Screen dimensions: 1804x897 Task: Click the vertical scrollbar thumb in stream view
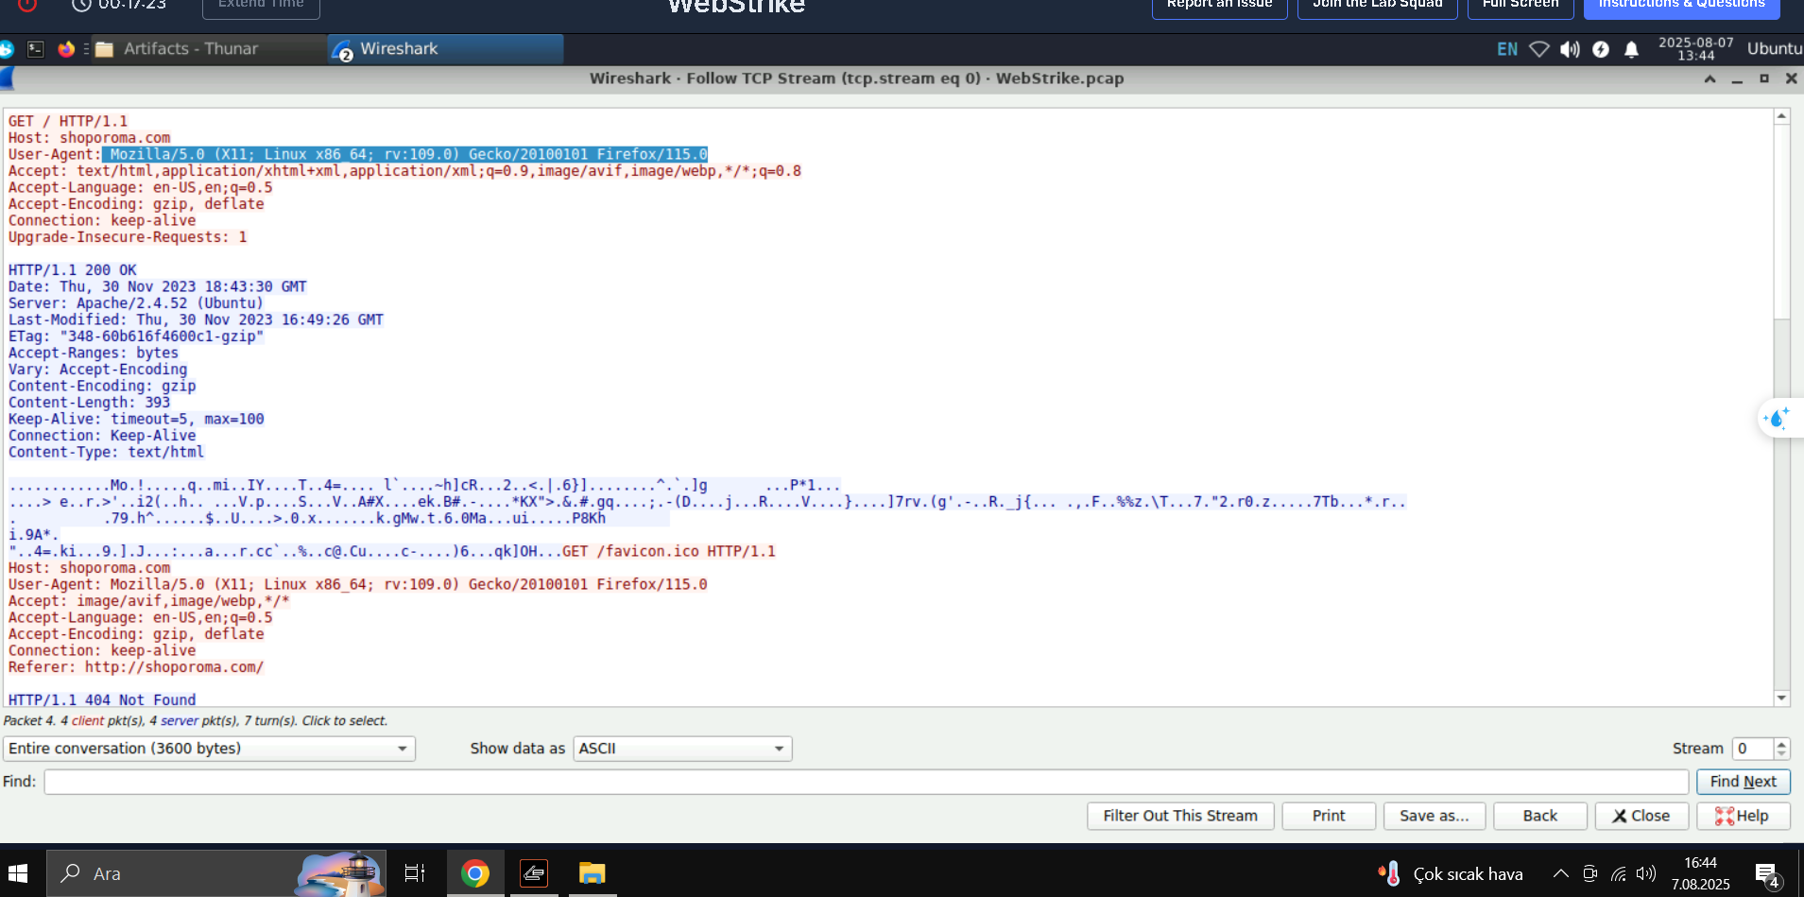click(1781, 221)
